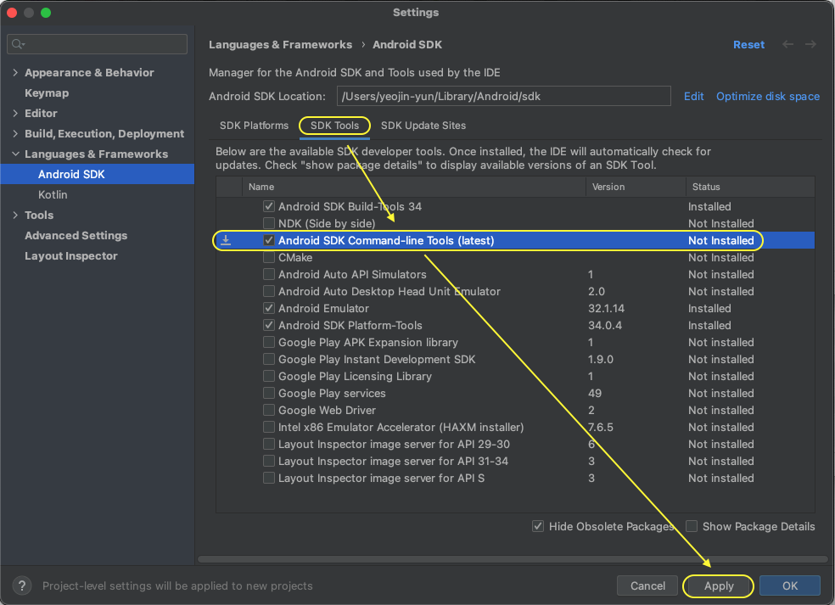
Task: Switch to SDK Update Sites tab
Action: [x=423, y=125]
